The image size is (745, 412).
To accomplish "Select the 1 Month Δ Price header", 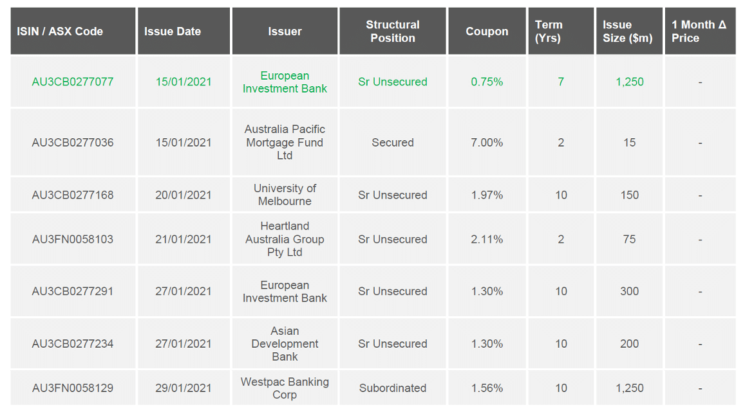I will pyautogui.click(x=700, y=31).
